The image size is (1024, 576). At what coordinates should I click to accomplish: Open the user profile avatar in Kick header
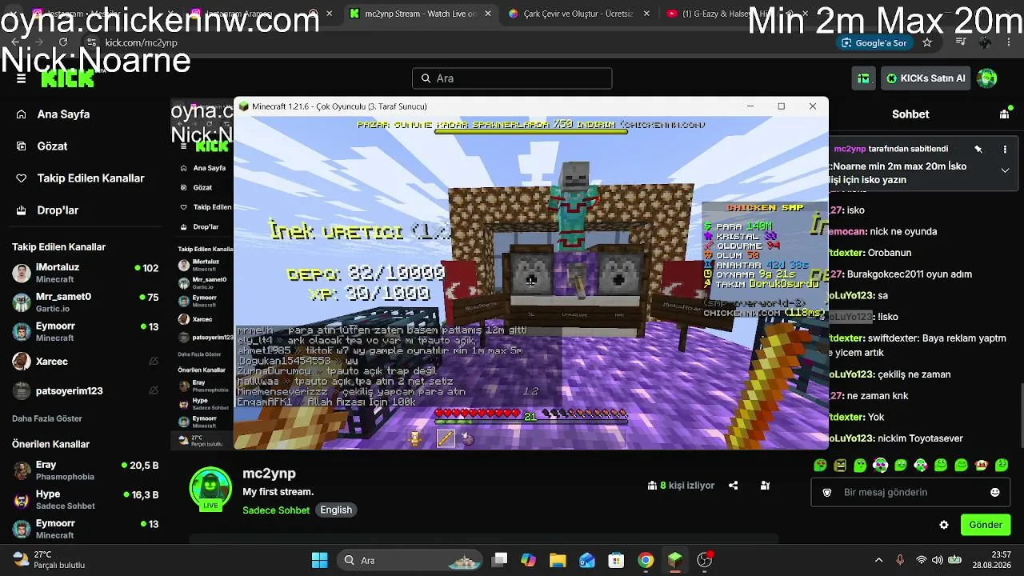click(x=987, y=78)
